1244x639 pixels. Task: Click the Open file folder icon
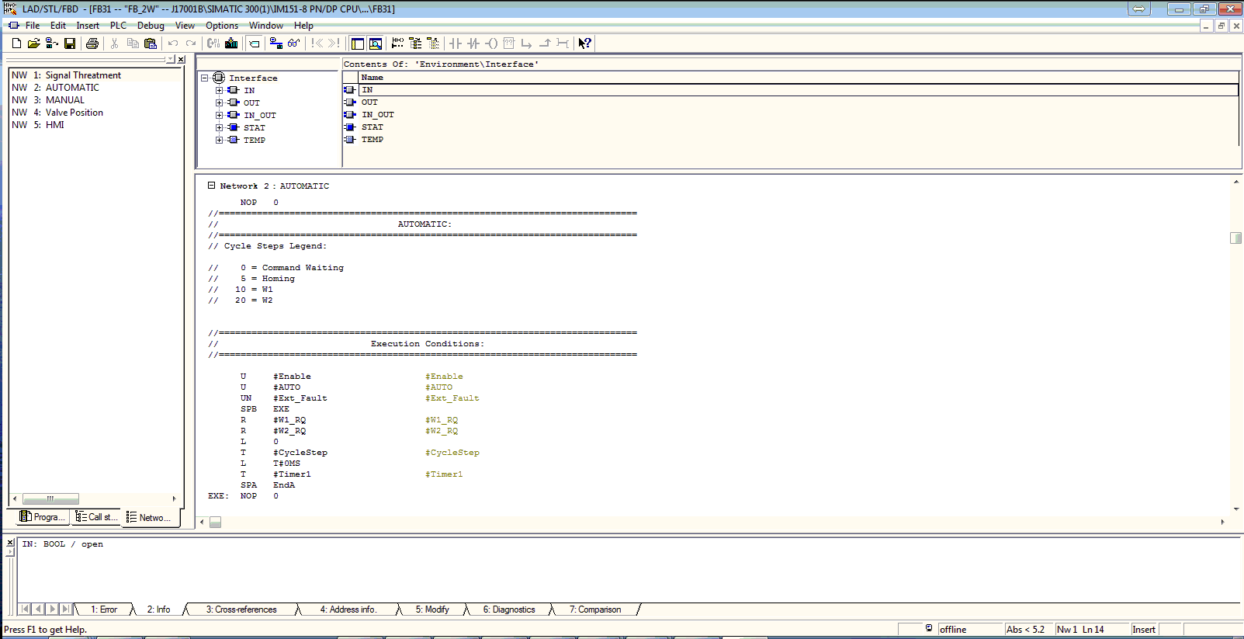33,43
